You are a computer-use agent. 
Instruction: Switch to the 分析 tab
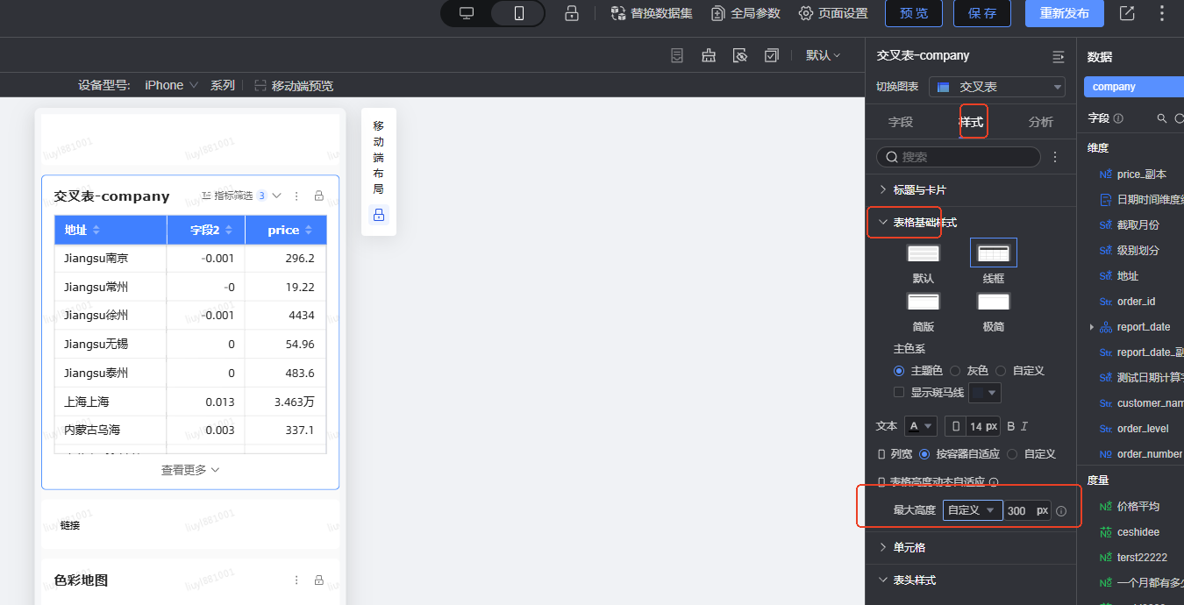1041,122
